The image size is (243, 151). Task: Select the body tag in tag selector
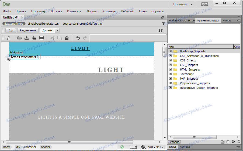pos(6,147)
